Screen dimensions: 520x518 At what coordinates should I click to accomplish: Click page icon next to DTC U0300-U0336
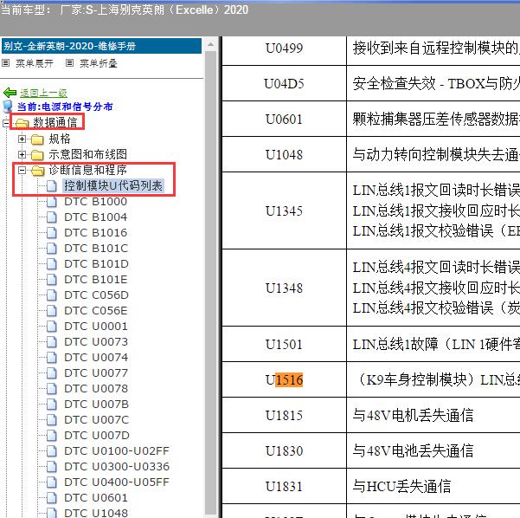(51, 467)
